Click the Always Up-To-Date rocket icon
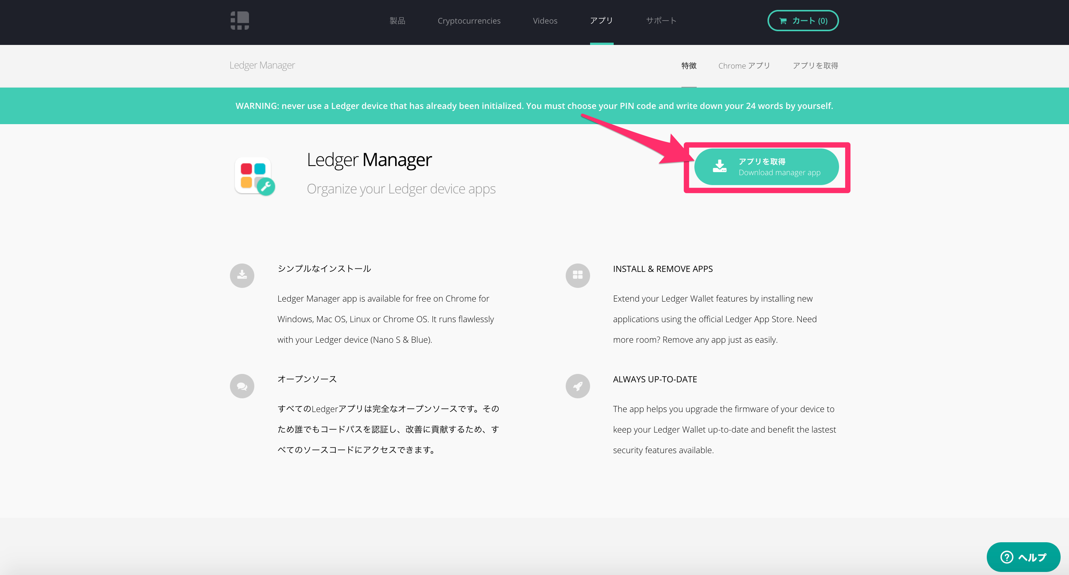The width and height of the screenshot is (1069, 575). click(x=577, y=386)
